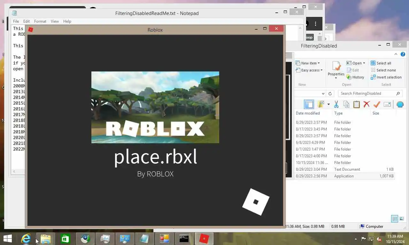The image size is (409, 245).
Task: Open Notepad Format menu
Action: 40,21
